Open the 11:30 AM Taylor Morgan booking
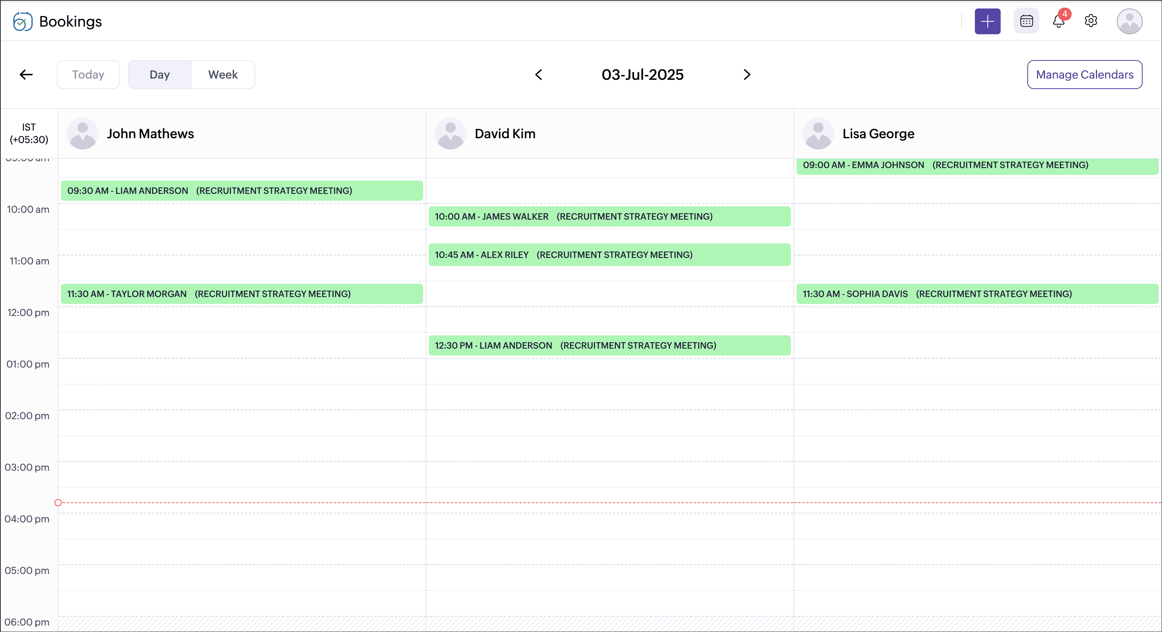The width and height of the screenshot is (1162, 632). [242, 294]
